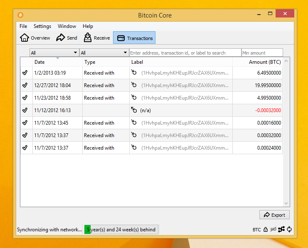Sort by the Amount (BTC) column header

coord(258,62)
